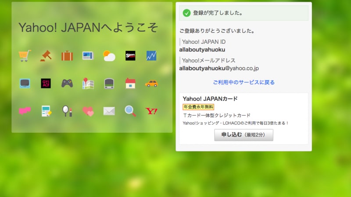Click the allaboutyahuoku@yahoo.co.jp email address
This screenshot has height=197, width=351.
(x=219, y=68)
